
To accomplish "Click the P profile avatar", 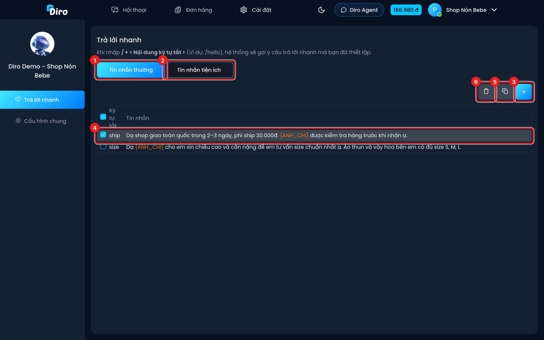I will (x=435, y=10).
